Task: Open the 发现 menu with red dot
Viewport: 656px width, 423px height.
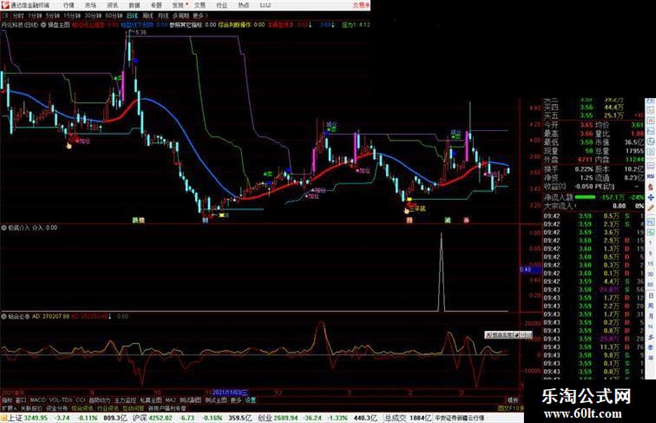Action: tap(179, 5)
